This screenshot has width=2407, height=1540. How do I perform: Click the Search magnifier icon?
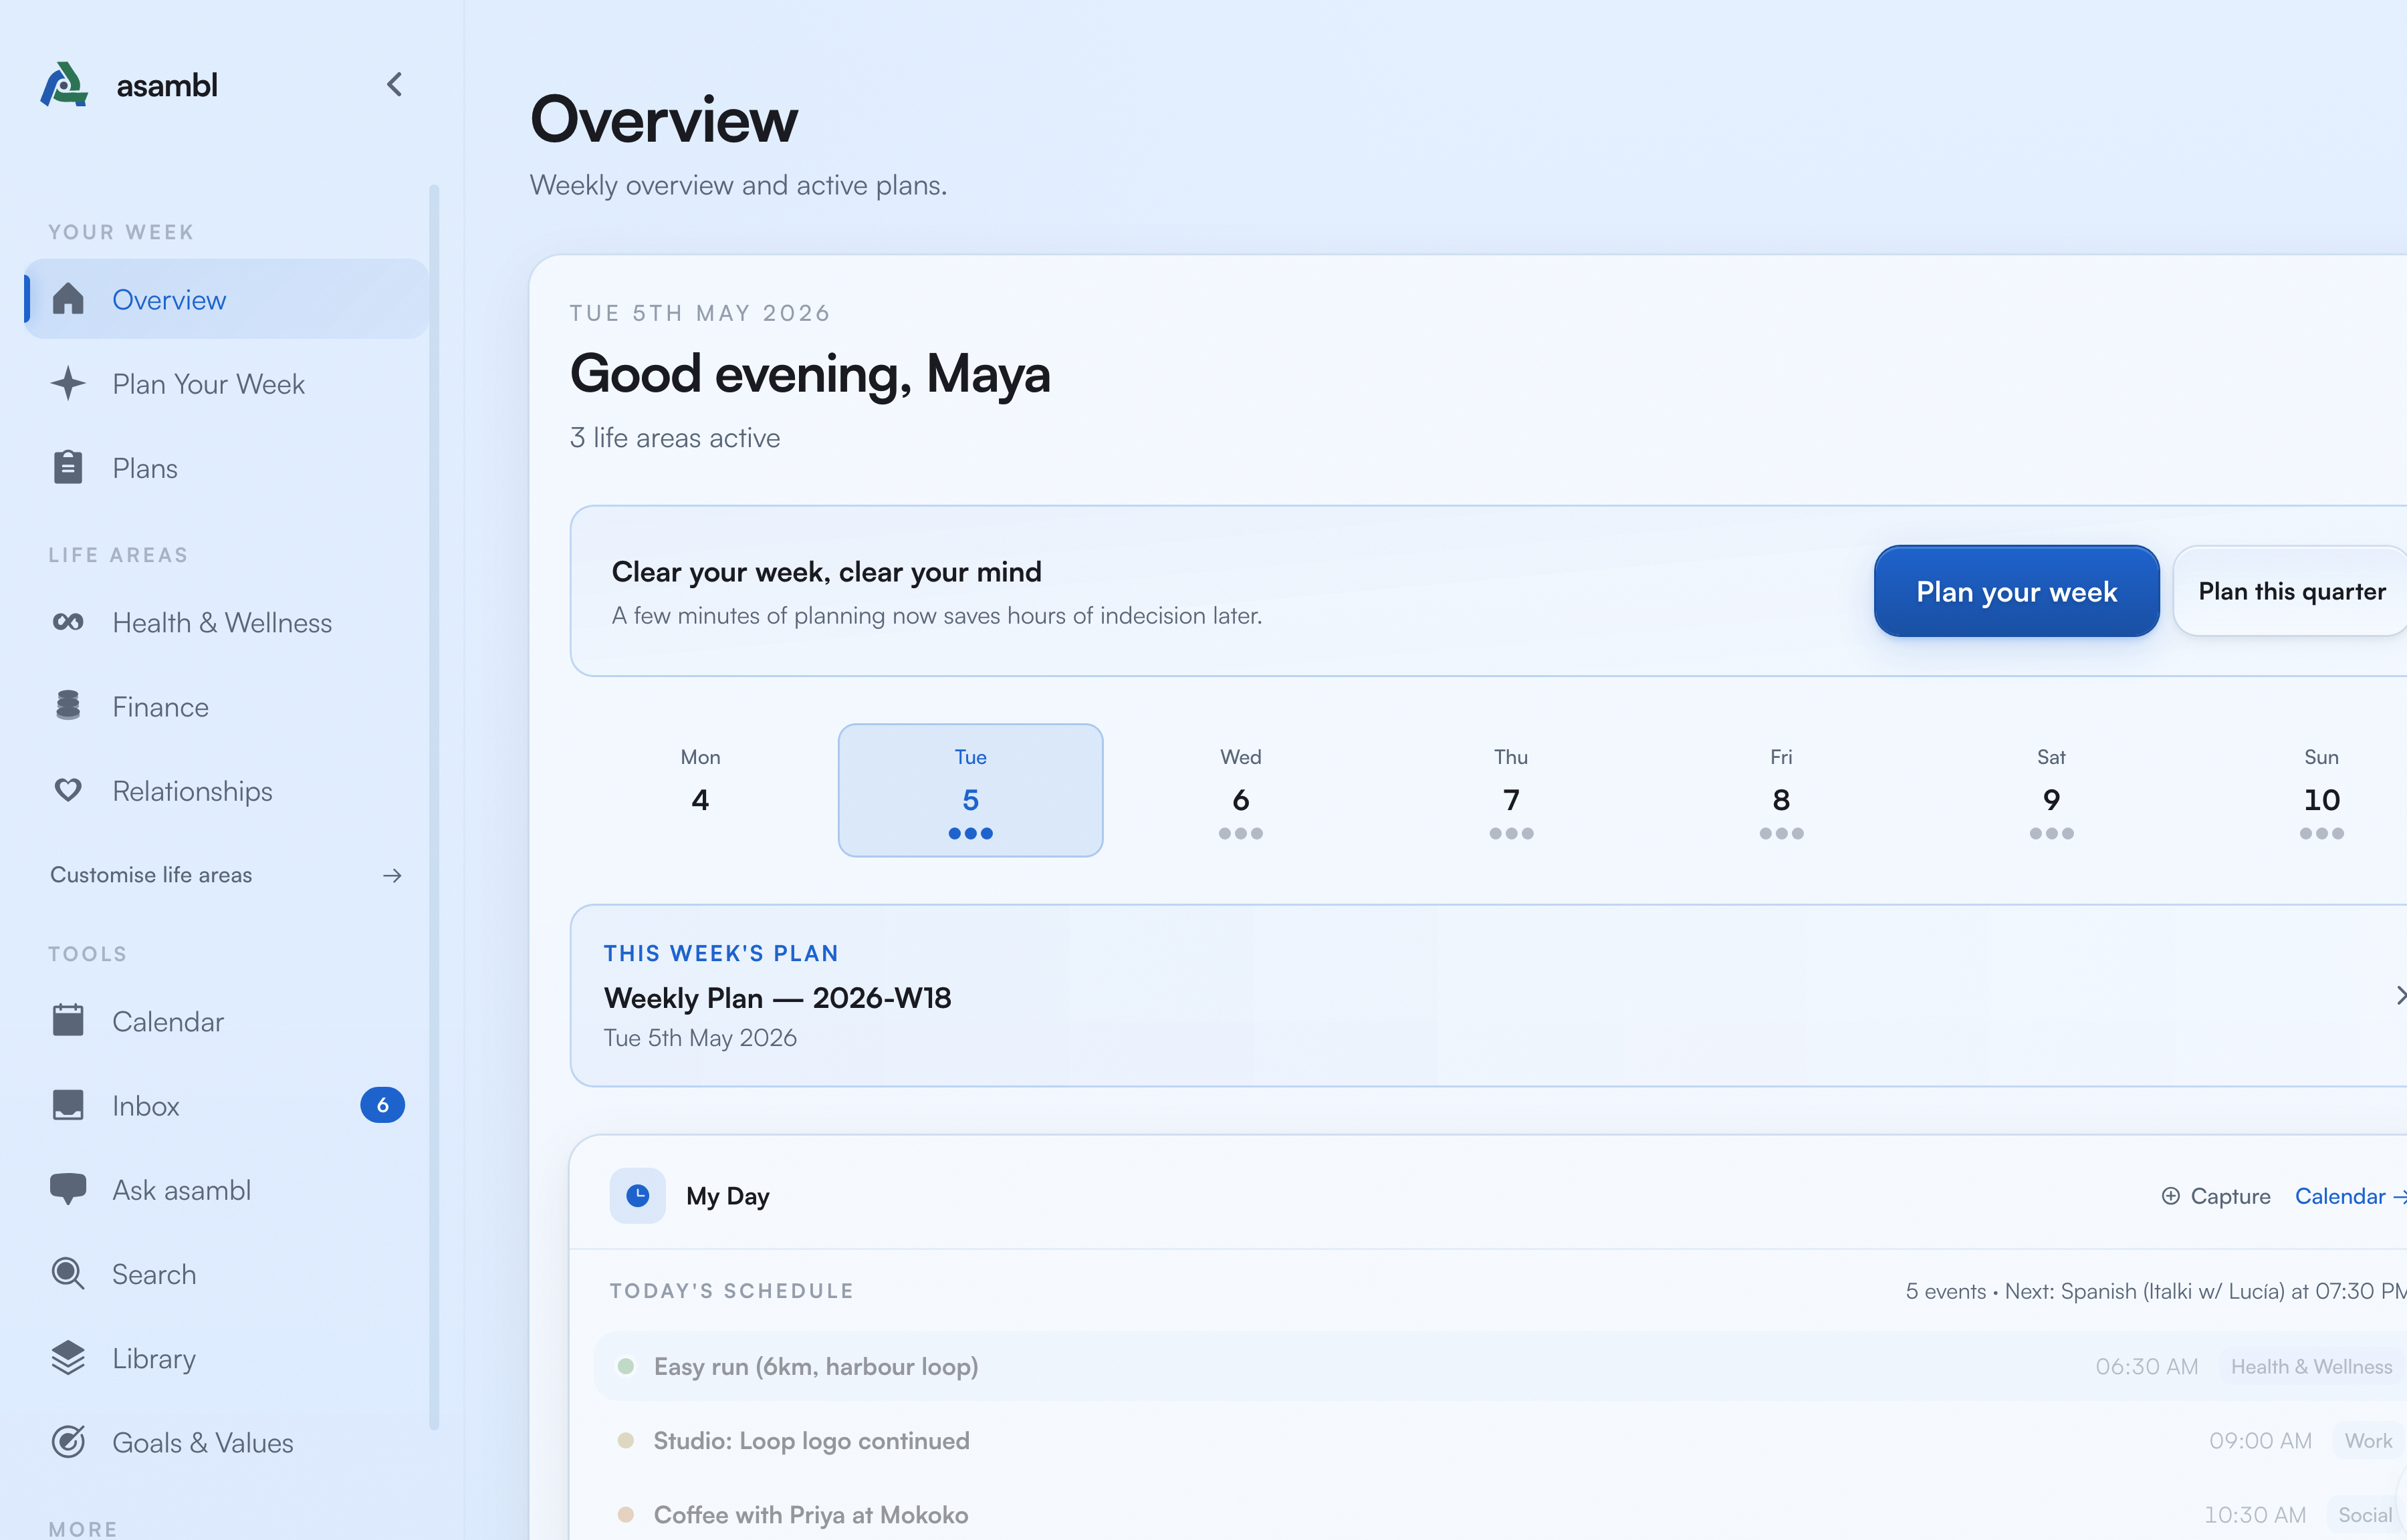pos(68,1273)
